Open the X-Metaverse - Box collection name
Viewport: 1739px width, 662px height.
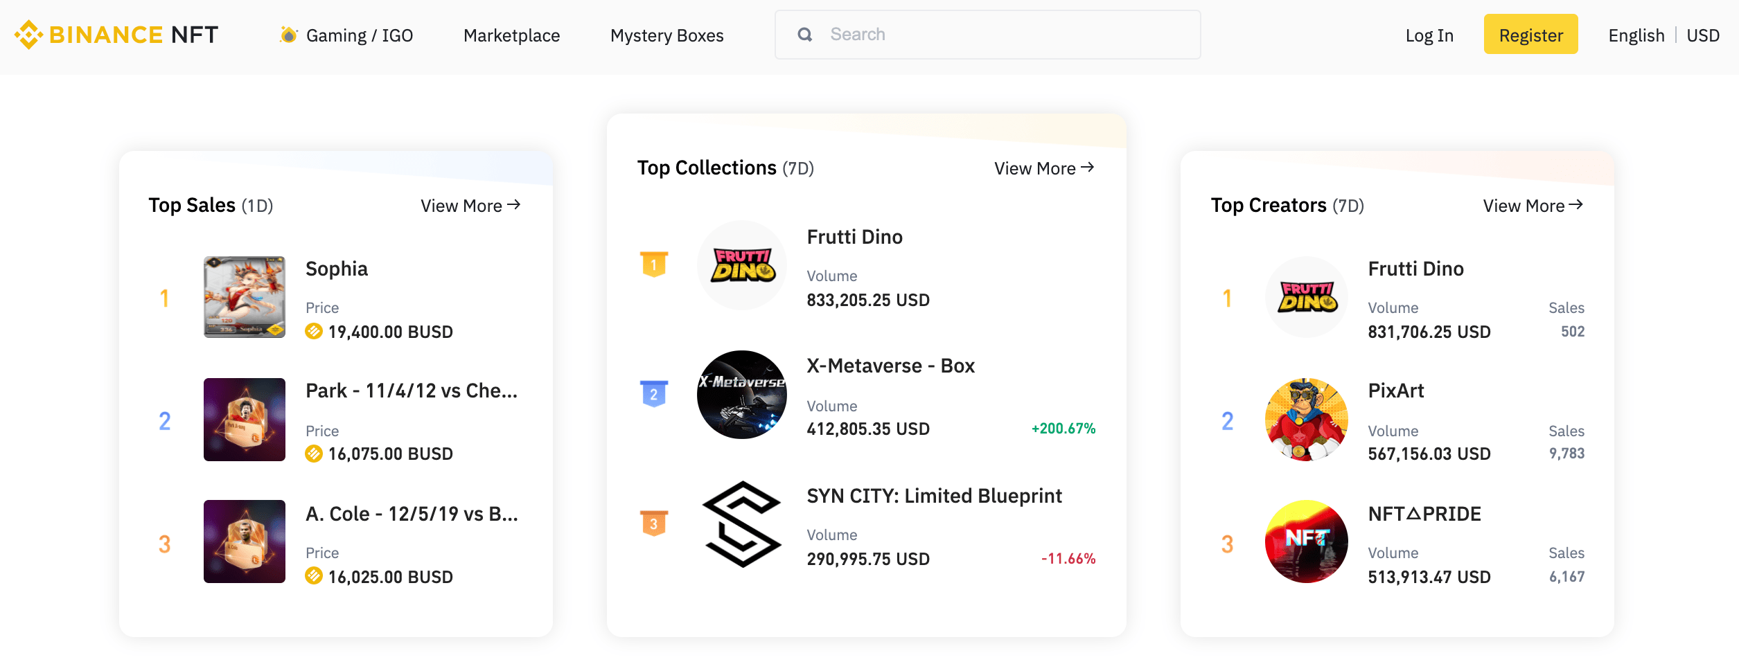(890, 366)
